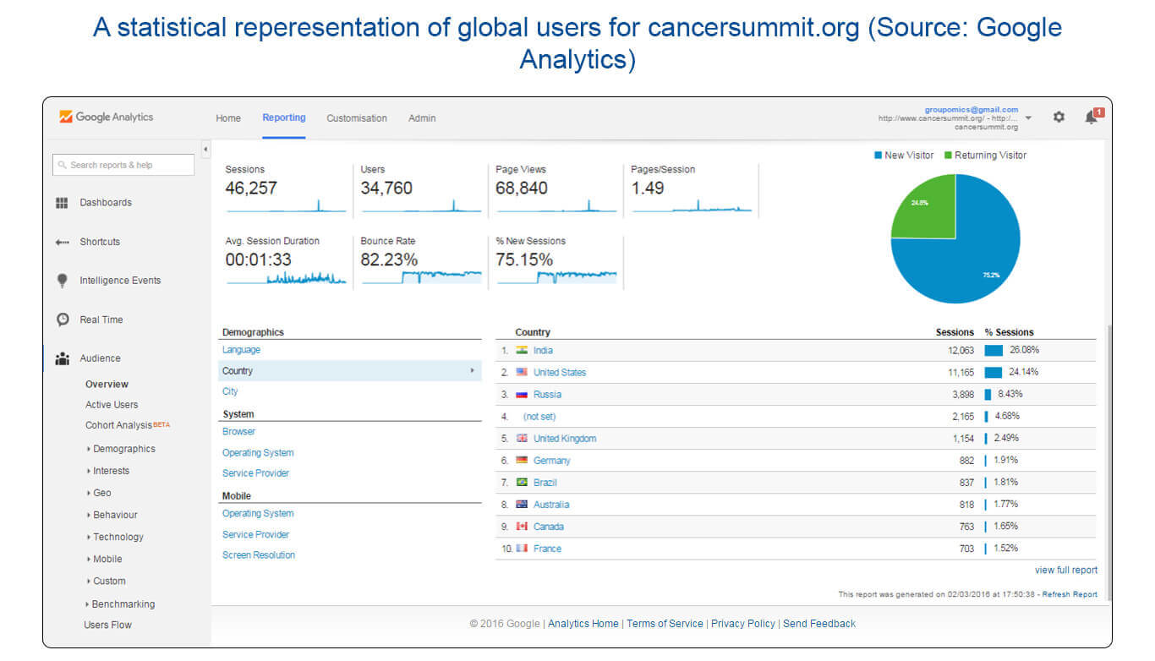1155x661 pixels.
Task: Click the blue New Visitor pie slice
Action: click(972, 254)
